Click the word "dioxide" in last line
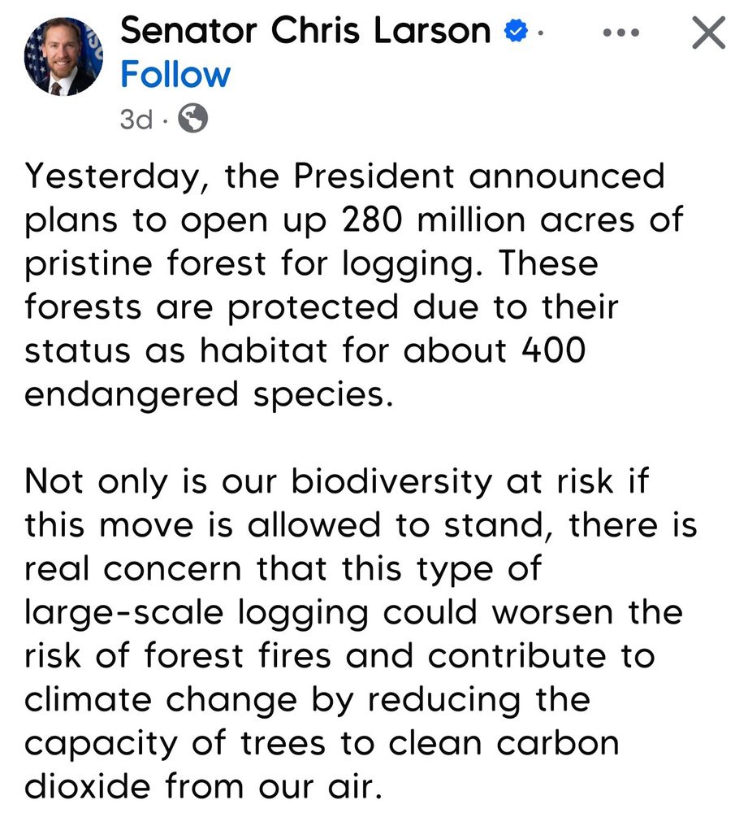 click(88, 787)
